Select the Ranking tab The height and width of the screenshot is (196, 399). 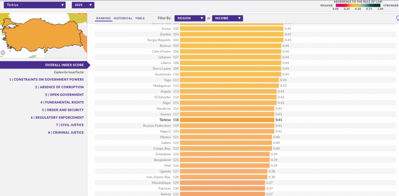point(103,18)
